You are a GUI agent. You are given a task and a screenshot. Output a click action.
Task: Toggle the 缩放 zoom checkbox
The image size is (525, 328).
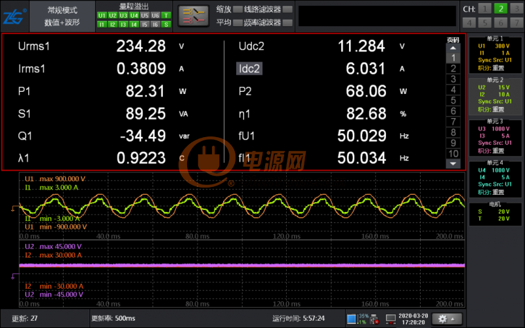point(237,9)
